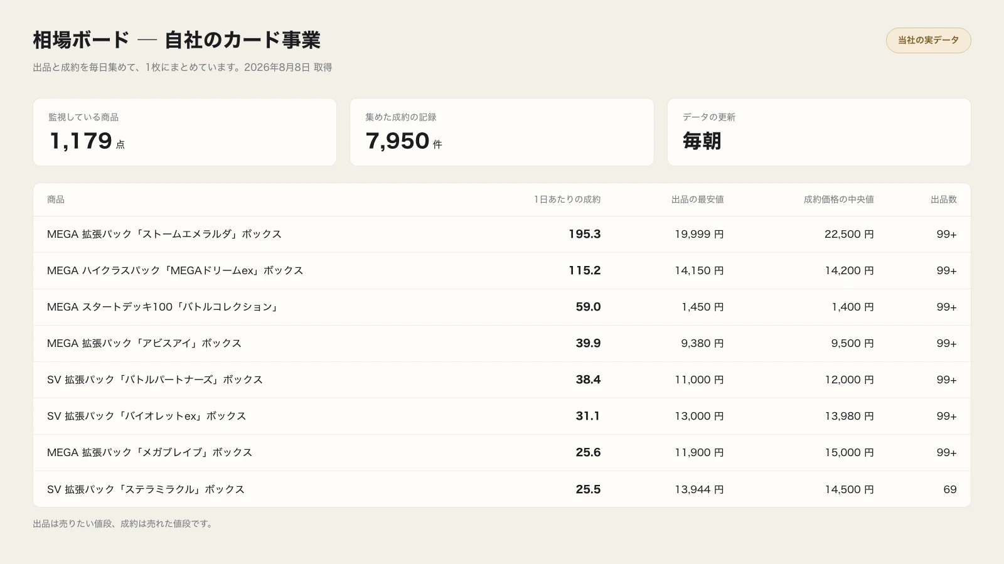Select product MEGA 拡張パック「メガブレイブ」ボックス
Viewport: 1004px width, 564px height.
click(150, 452)
